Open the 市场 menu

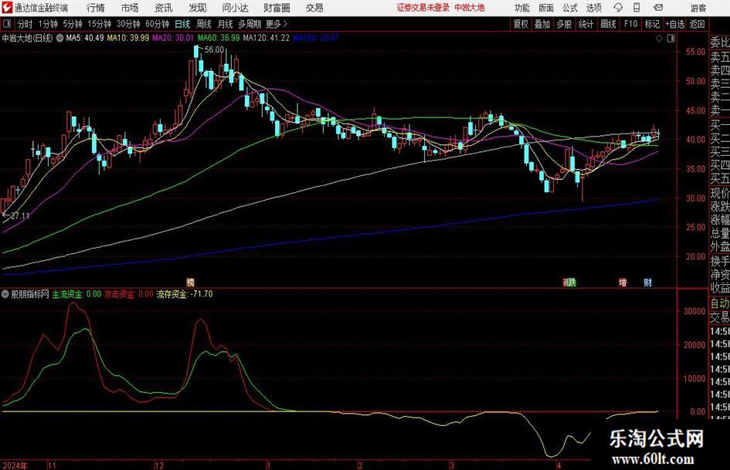pos(130,8)
